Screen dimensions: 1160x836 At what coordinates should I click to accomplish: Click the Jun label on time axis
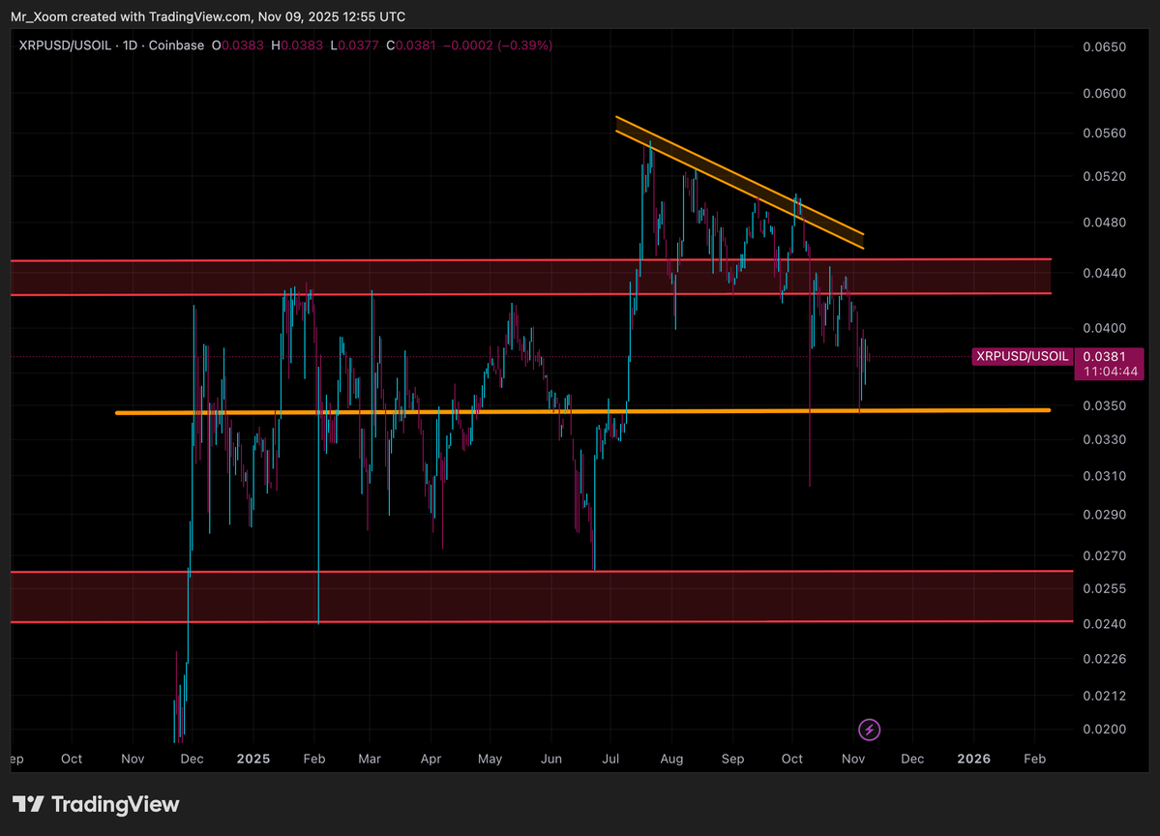[x=551, y=759]
